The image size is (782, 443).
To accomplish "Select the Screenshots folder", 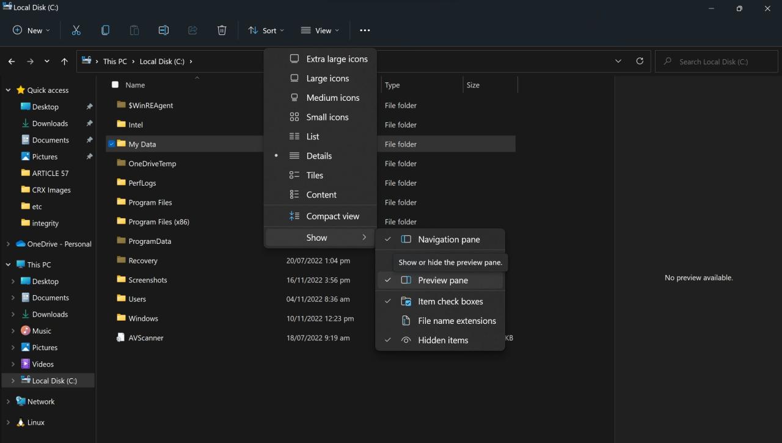I will (147, 280).
